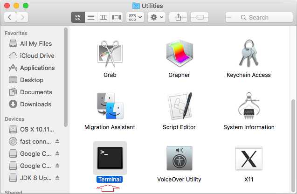Click the sidebar vertical scrollbar

(x=66, y=77)
